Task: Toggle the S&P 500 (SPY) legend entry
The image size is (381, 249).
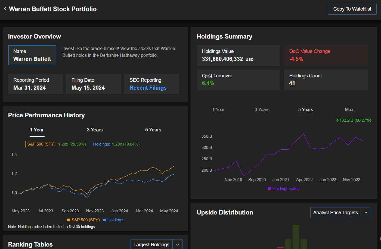Action: (83, 220)
